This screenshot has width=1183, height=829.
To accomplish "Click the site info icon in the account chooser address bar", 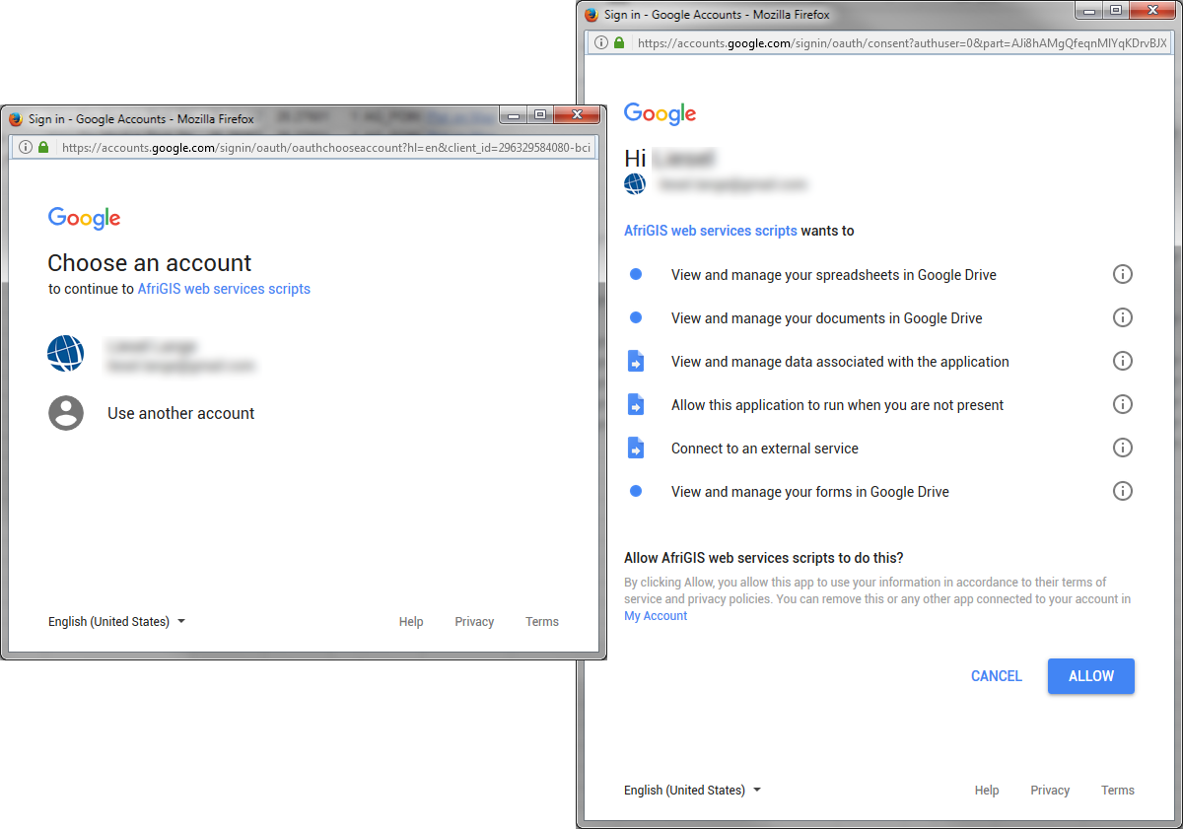I will pyautogui.click(x=25, y=148).
